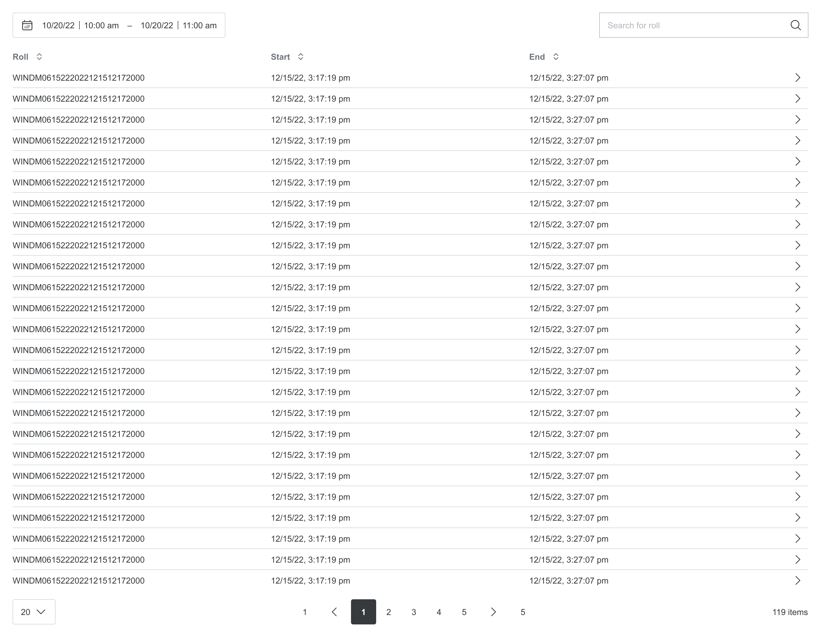The height and width of the screenshot is (637, 821).
Task: Jump to last page 5 link
Action: pos(522,612)
